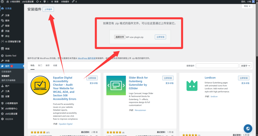The width and height of the screenshot is (258, 136).
Task: Open the 仪表盘 dashboard icon
Action: 3,8
